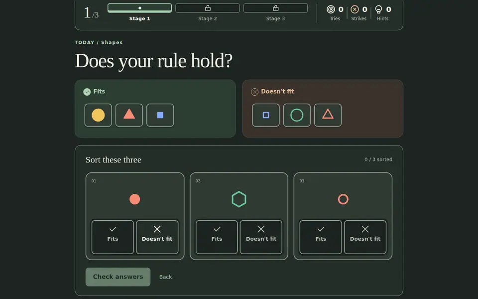This screenshot has width=478, height=299.
Task: Click the Strikes label text
Action: [x=358, y=18]
